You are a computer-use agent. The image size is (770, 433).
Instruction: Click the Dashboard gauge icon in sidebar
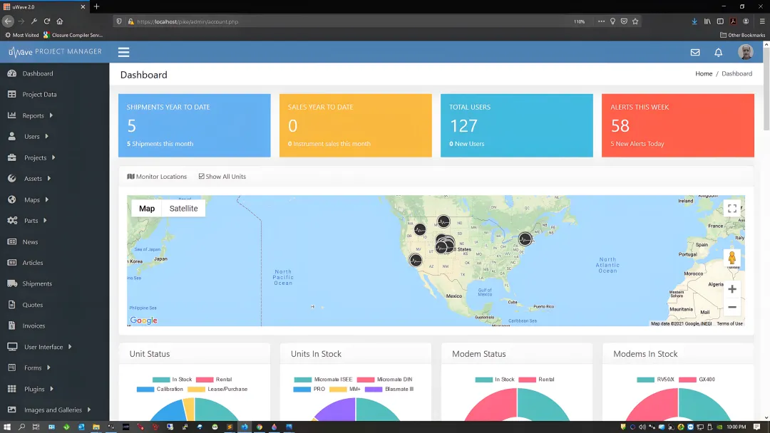(12, 73)
